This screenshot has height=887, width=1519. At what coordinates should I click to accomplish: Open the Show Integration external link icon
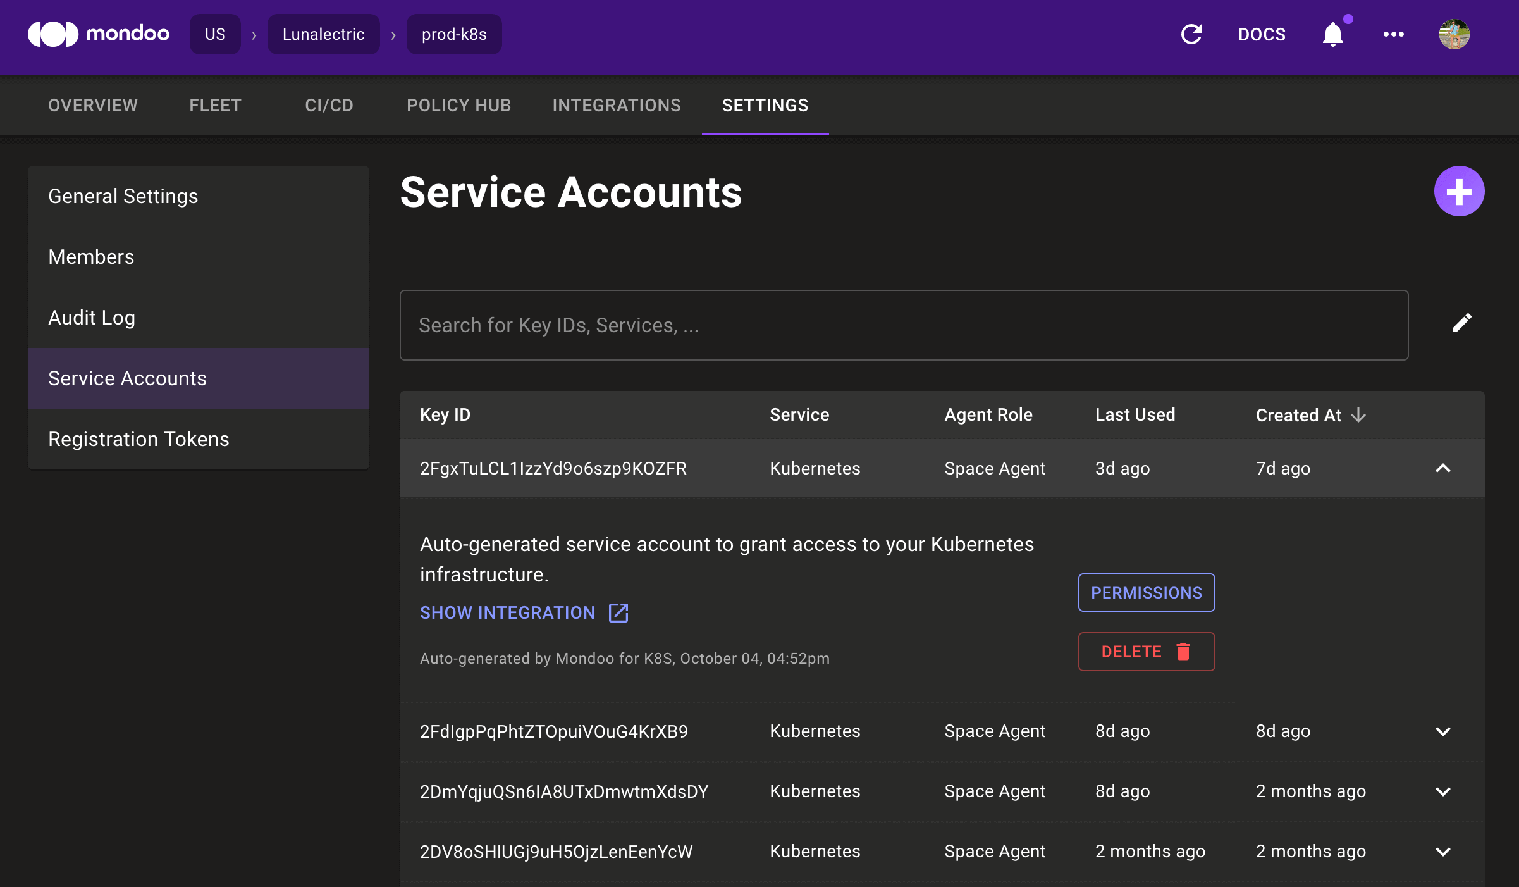(x=617, y=612)
